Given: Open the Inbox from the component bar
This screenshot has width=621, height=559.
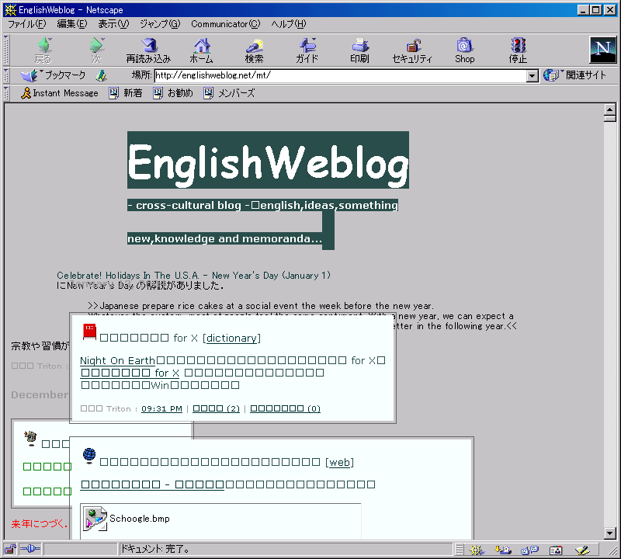Looking at the screenshot, I should [503, 550].
